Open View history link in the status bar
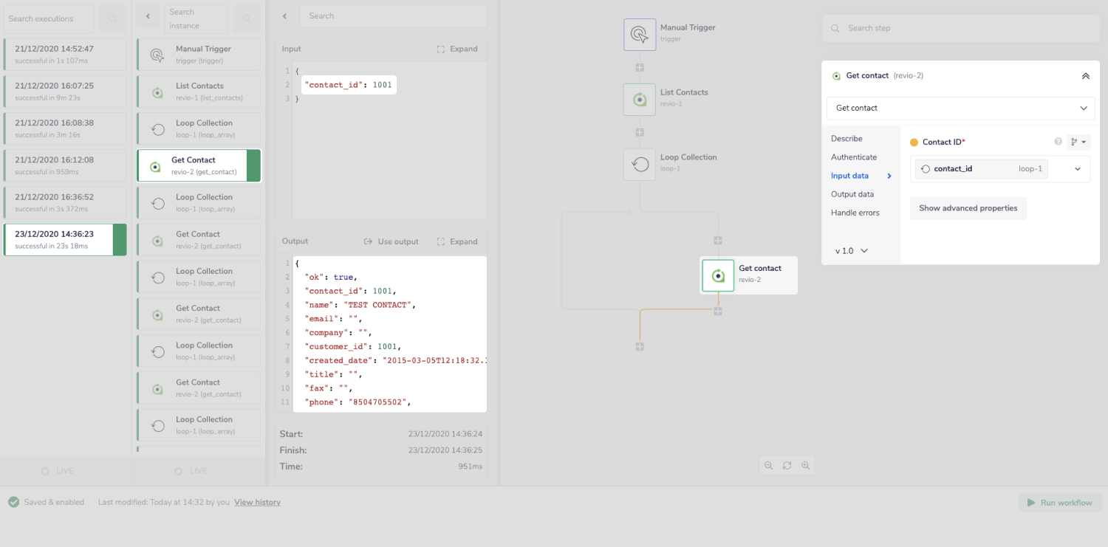This screenshot has width=1108, height=547. pyautogui.click(x=257, y=502)
